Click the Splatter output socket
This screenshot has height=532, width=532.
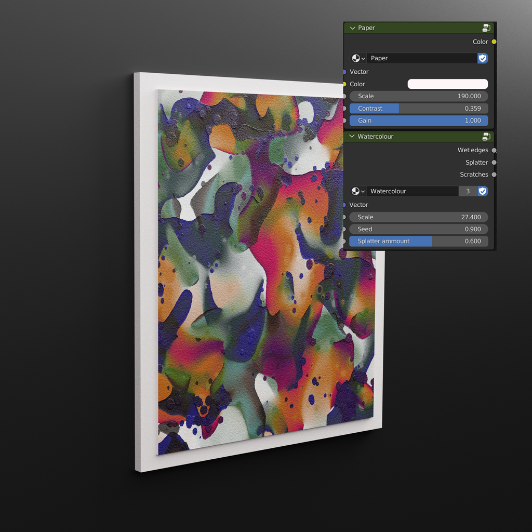pos(493,162)
